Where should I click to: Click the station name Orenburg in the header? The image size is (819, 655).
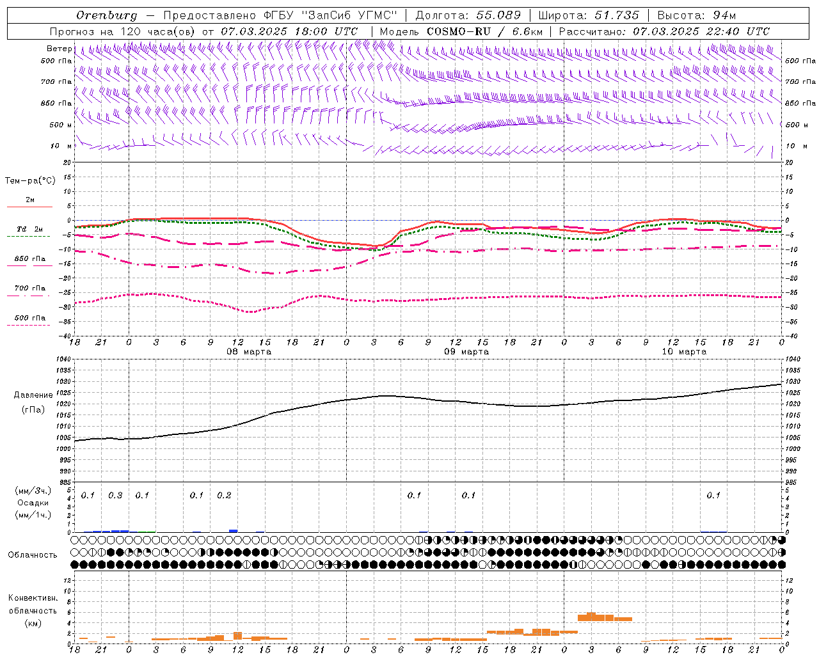tap(107, 15)
